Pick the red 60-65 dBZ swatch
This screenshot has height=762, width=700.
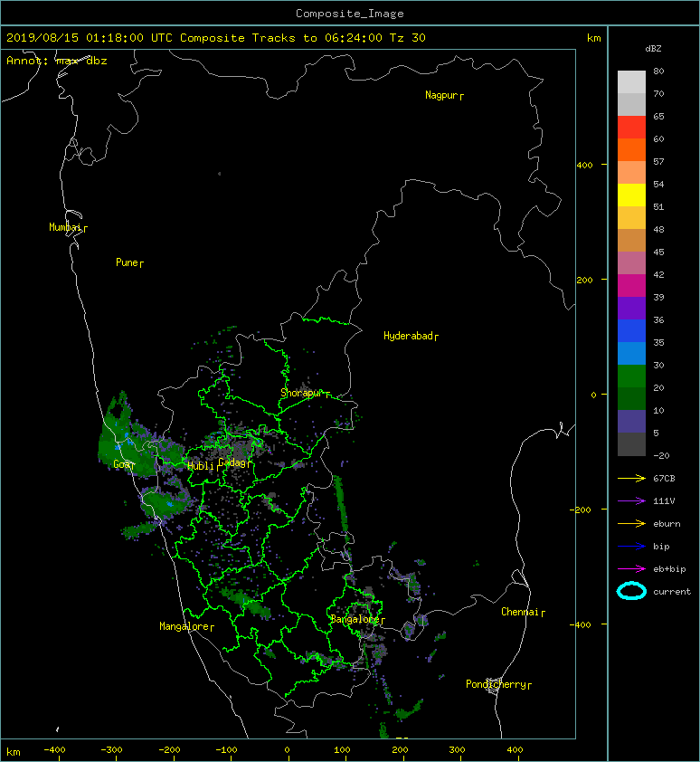click(x=631, y=127)
